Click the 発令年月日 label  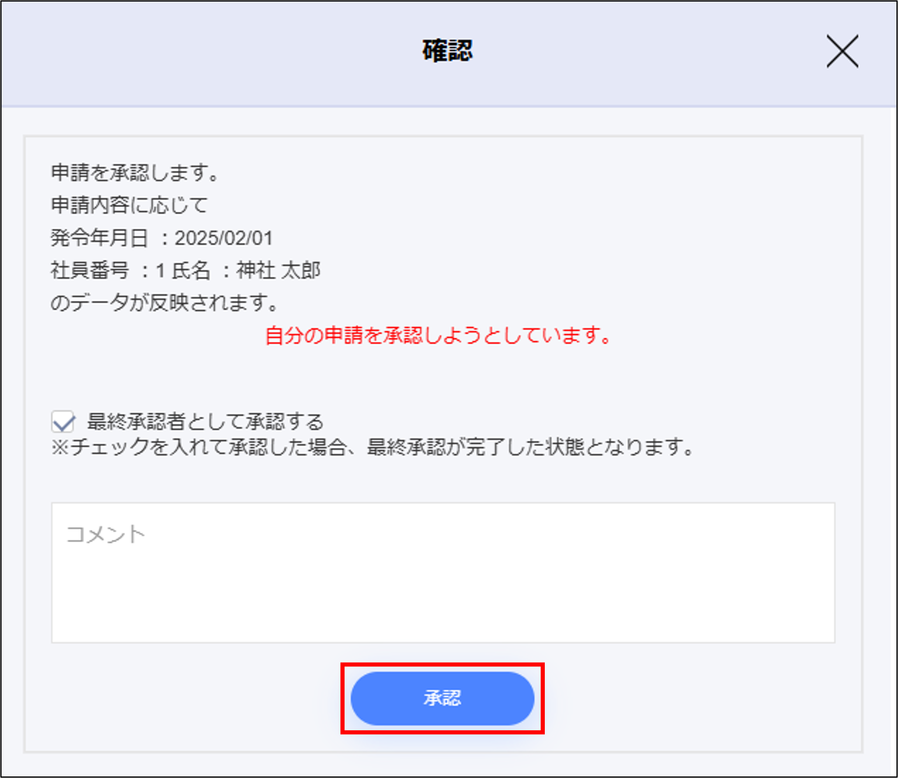[100, 238]
